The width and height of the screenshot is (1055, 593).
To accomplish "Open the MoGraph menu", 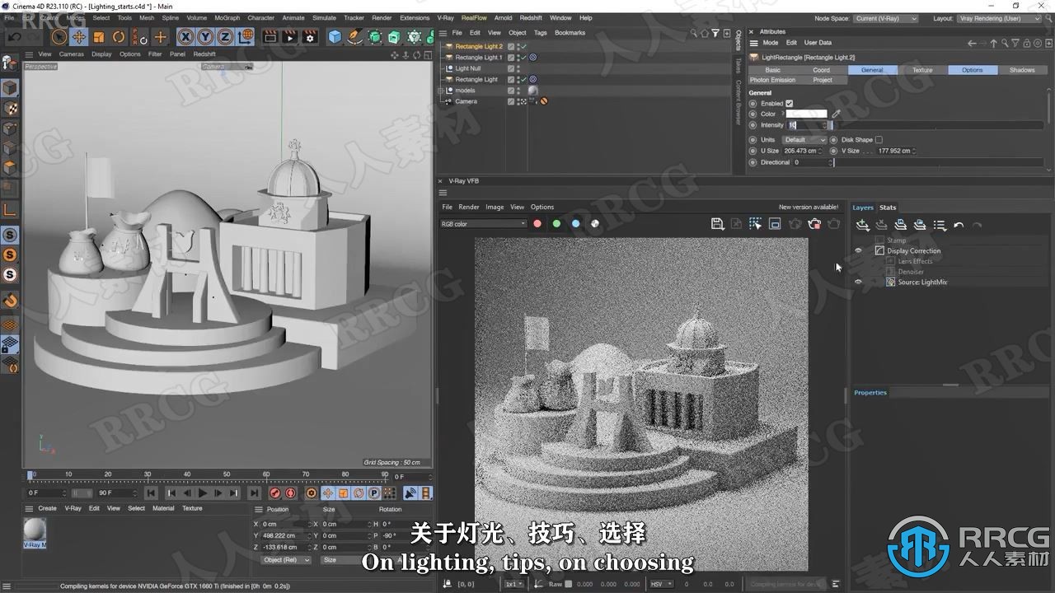I will (227, 17).
